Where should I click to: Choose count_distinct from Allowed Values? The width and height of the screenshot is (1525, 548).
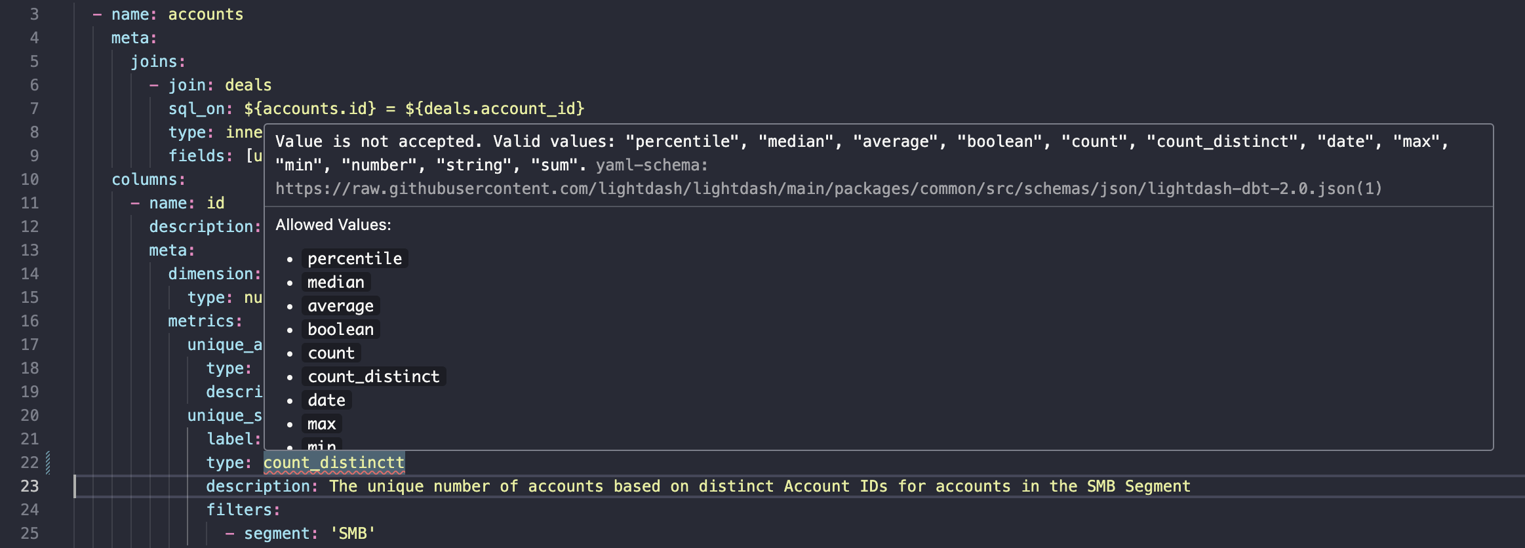click(x=374, y=377)
